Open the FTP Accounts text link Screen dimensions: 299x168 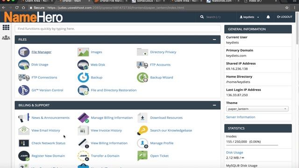160,65
